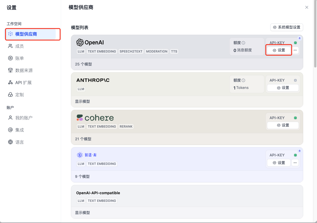317x223 pixels.
Task: Collapse the OpenAI card with double-chevron
Action: (299, 38)
